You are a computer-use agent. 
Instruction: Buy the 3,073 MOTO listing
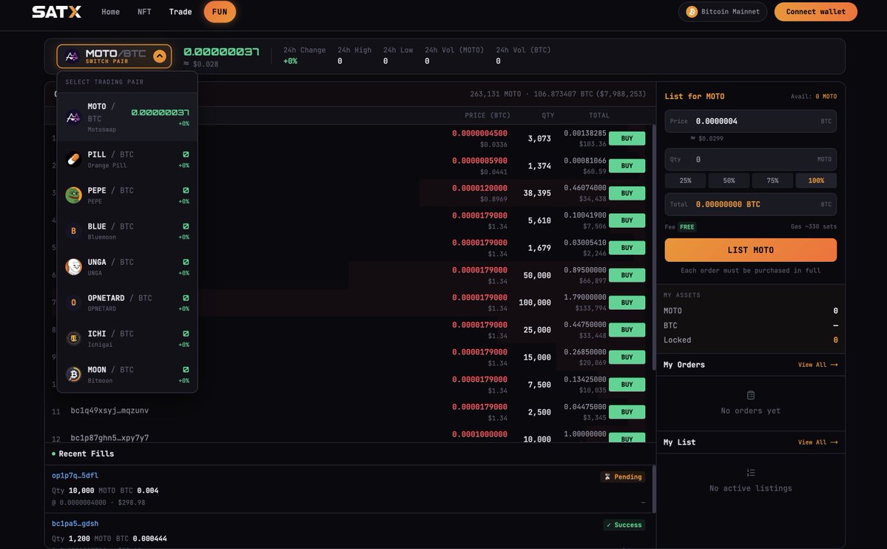(x=627, y=138)
